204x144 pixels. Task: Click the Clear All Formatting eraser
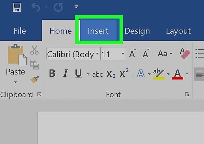tap(185, 53)
